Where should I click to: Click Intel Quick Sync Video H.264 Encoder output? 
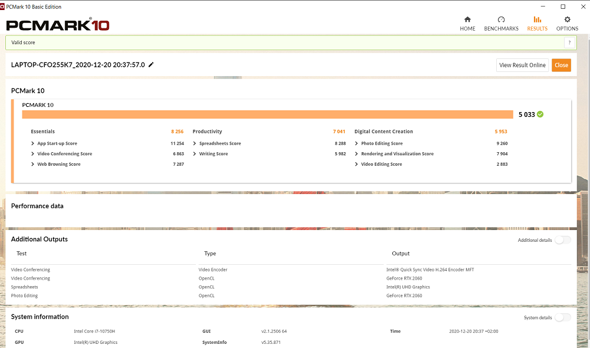[430, 270]
